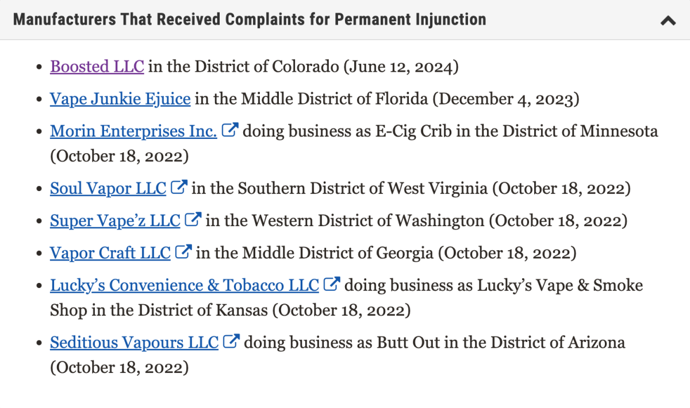Open the Vapor Craft LLC link
Image resolution: width=690 pixels, height=408 pixels.
[110, 252]
